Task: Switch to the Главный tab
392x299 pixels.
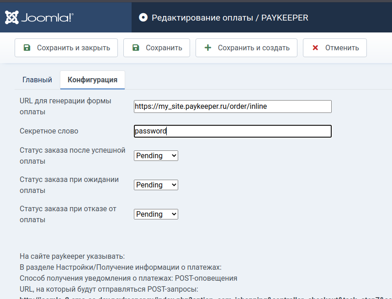Action: 37,80
